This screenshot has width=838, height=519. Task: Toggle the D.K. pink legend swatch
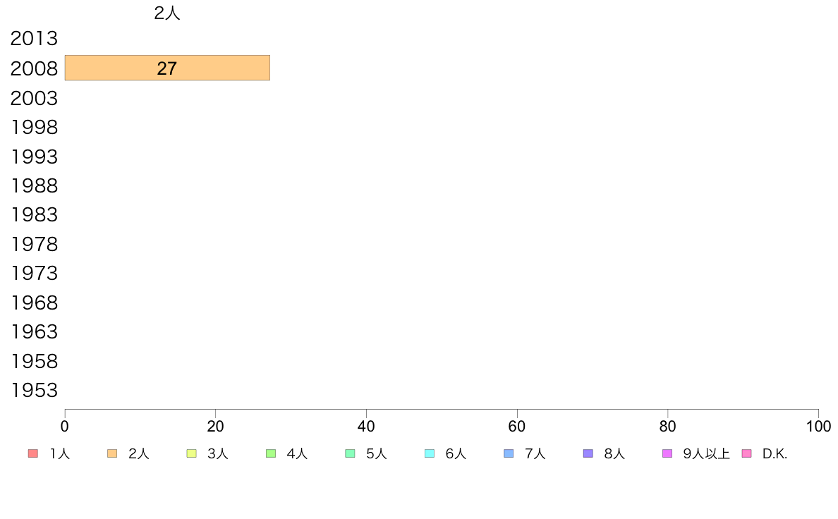pyautogui.click(x=746, y=453)
